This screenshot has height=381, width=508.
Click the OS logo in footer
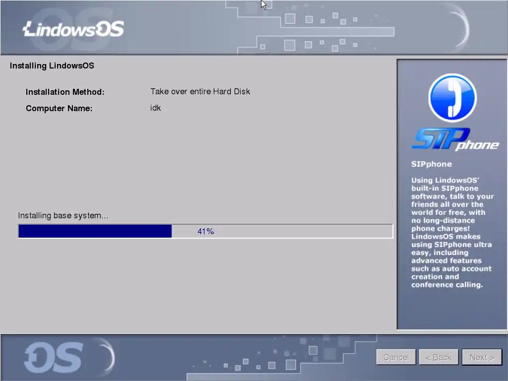[54, 358]
